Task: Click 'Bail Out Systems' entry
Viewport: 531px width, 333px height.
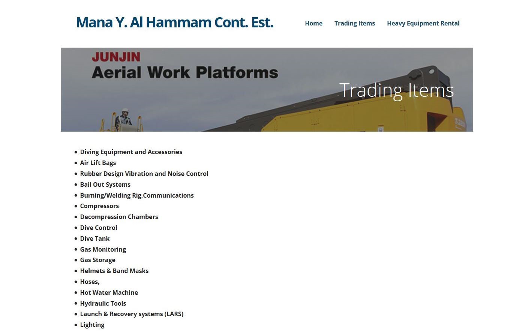Action: (105, 184)
